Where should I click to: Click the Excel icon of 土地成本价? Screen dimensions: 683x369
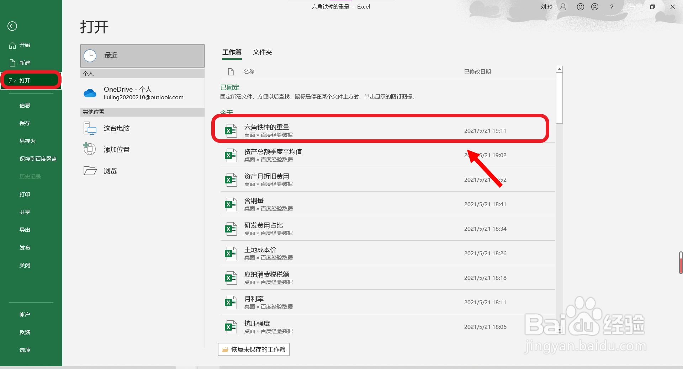pyautogui.click(x=231, y=253)
